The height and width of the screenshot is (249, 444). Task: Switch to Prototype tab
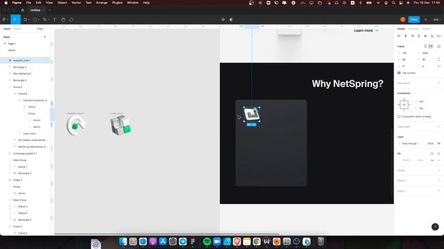point(413,29)
